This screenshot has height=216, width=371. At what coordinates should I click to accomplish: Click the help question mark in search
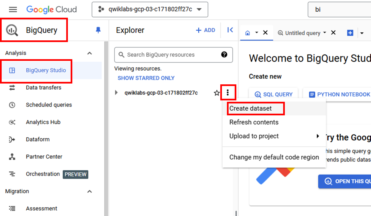[224, 54]
